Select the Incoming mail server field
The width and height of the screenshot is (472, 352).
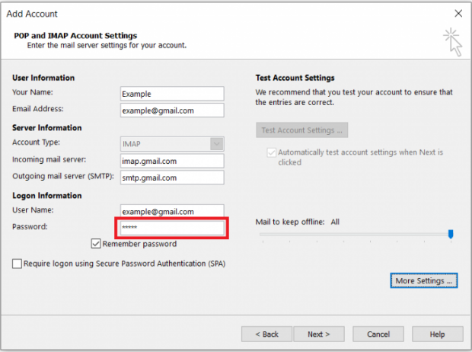[172, 161]
